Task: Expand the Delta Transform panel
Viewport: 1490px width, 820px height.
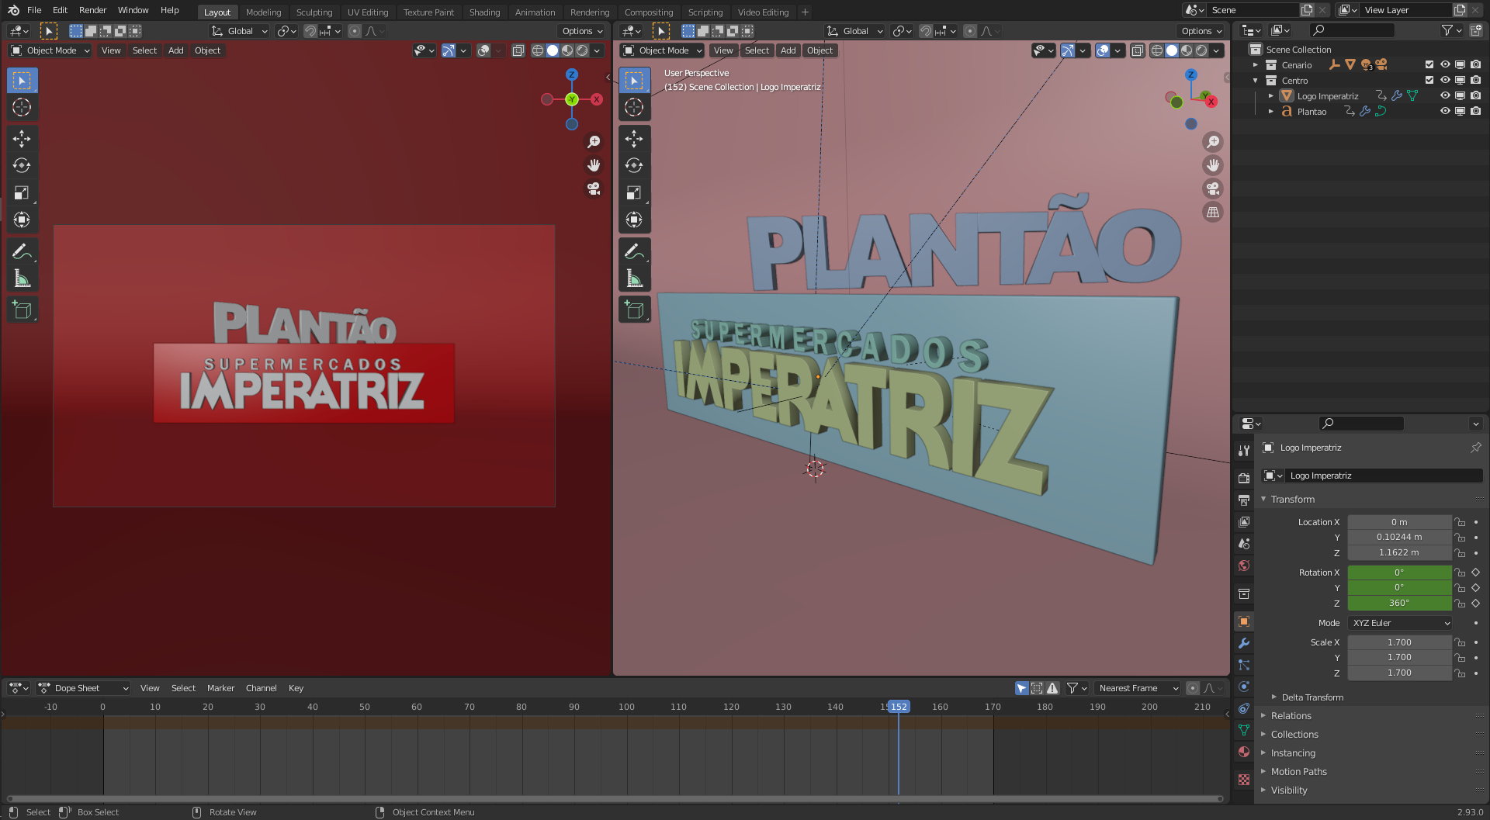Action: [1312, 697]
